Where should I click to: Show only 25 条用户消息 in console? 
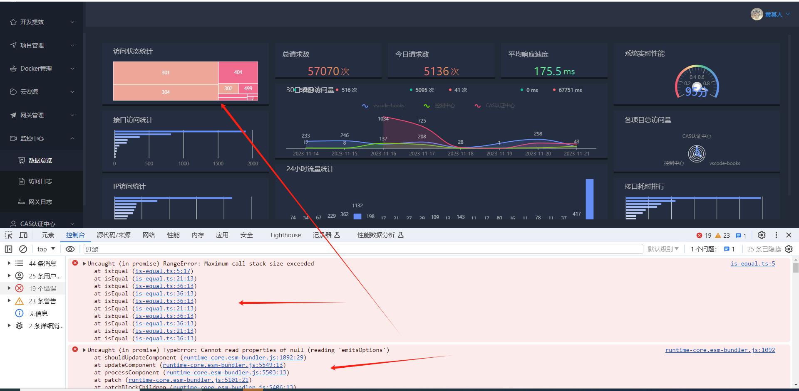43,275
